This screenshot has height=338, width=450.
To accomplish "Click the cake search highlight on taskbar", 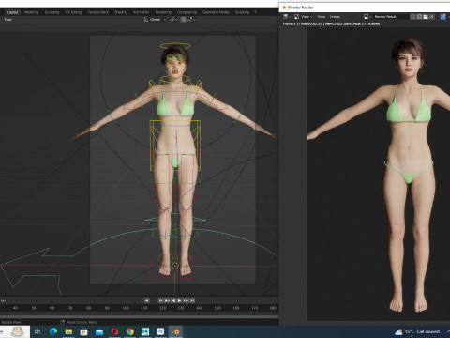I will pyautogui.click(x=17, y=331).
